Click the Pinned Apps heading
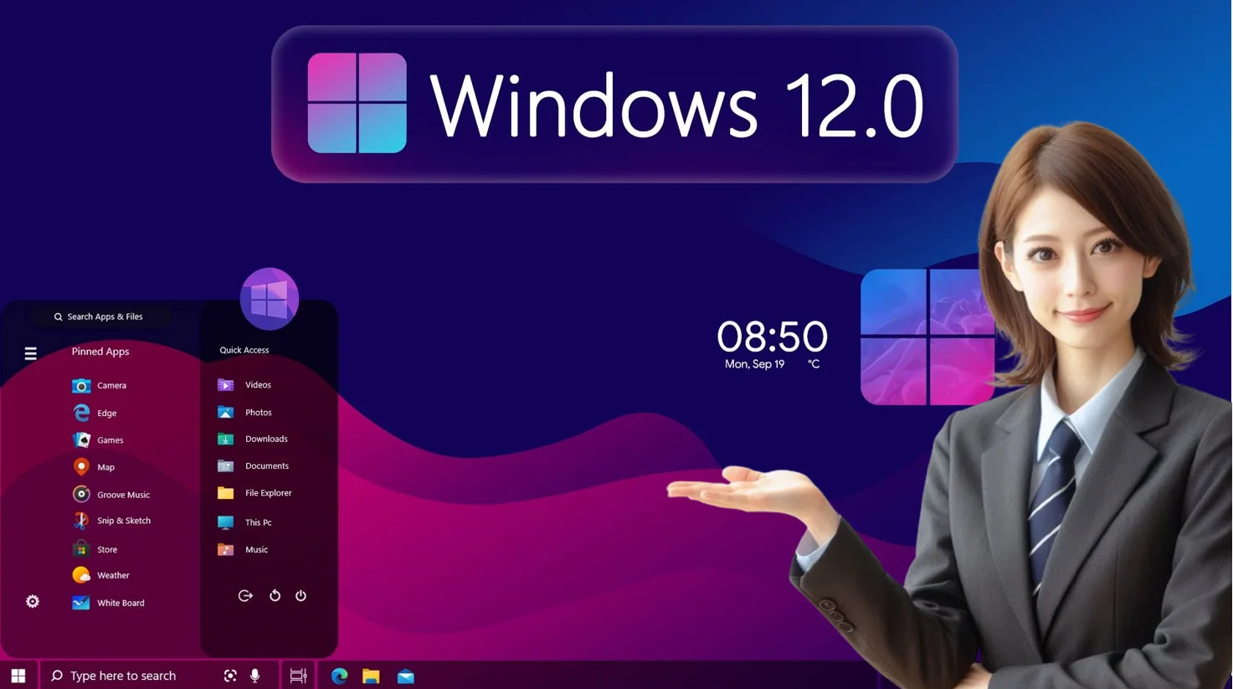The height and width of the screenshot is (689, 1233). point(100,352)
